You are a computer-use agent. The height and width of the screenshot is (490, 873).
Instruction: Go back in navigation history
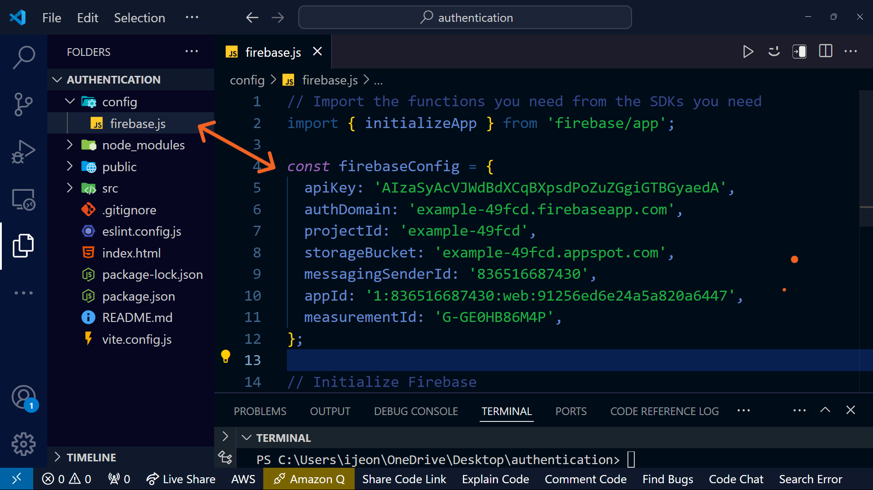pos(252,18)
